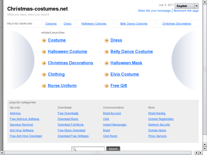Open Halloween Costume in the top bar

(x=94, y=24)
